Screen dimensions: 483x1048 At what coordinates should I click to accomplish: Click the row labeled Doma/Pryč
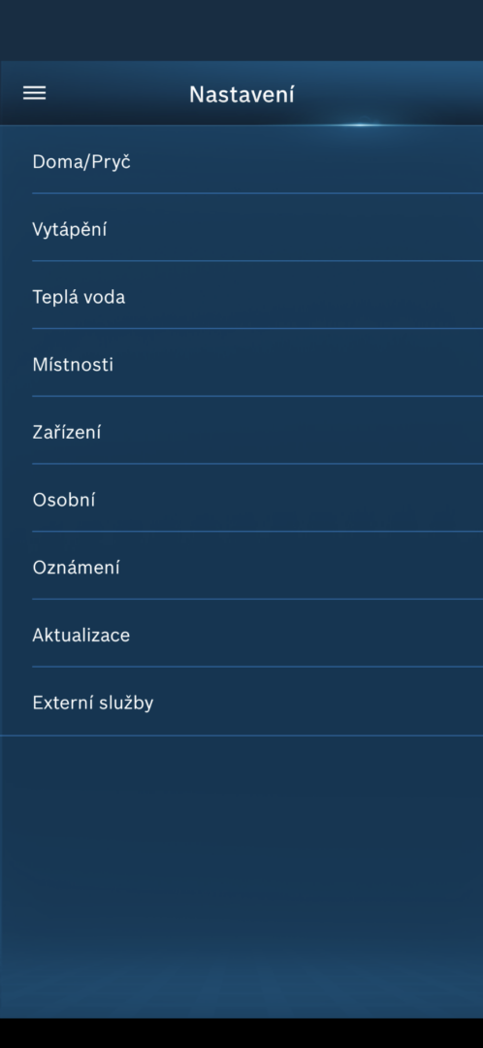pos(241,160)
